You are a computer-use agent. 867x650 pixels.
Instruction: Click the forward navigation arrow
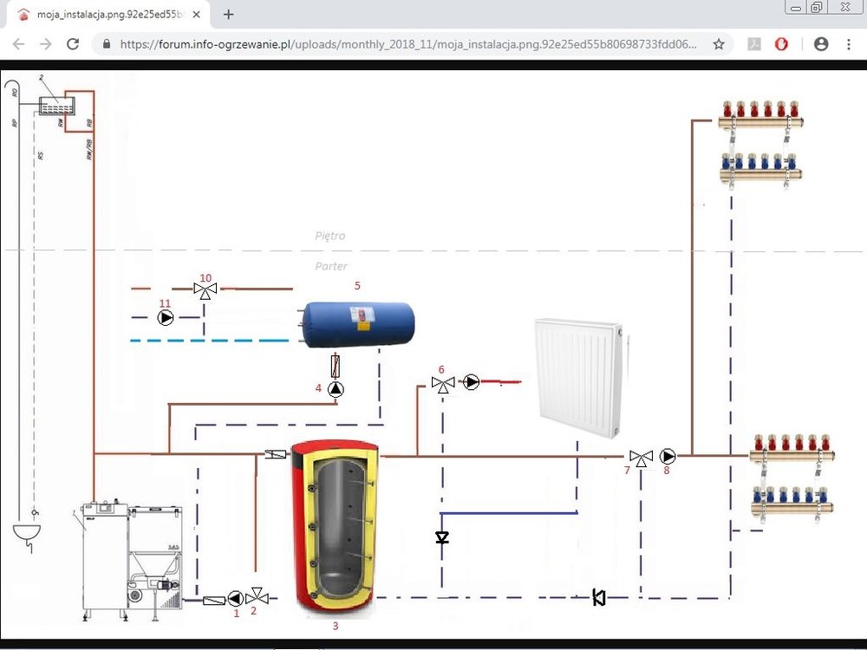(46, 44)
